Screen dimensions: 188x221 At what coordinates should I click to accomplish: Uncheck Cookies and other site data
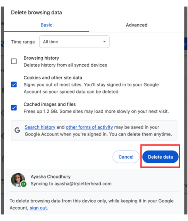pos(14,84)
